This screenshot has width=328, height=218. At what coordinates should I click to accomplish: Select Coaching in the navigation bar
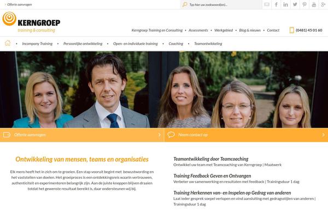click(x=175, y=44)
